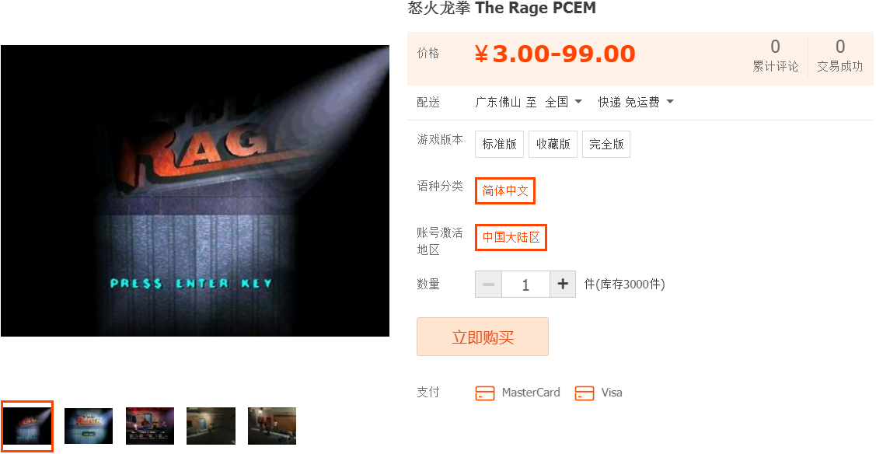Viewport: 876px width, 454px height.
Task: Select the fourth thumbnail of corridor scene
Action: click(x=211, y=426)
